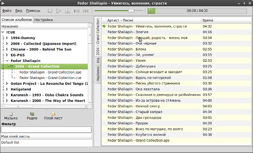Viewport: 253px width, 153px height.
Task: Expand the Heligoland album node
Action: tap(7, 89)
